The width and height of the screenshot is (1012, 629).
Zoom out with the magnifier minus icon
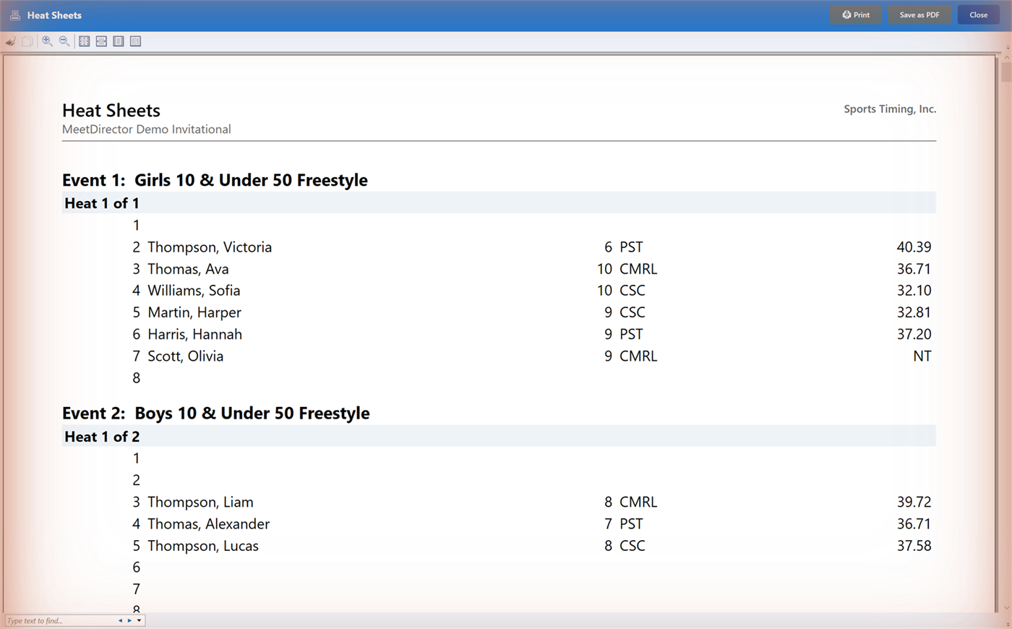64,41
